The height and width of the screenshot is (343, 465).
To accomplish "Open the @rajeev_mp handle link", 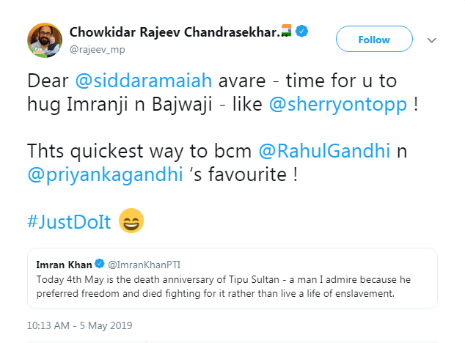I will 92,49.
